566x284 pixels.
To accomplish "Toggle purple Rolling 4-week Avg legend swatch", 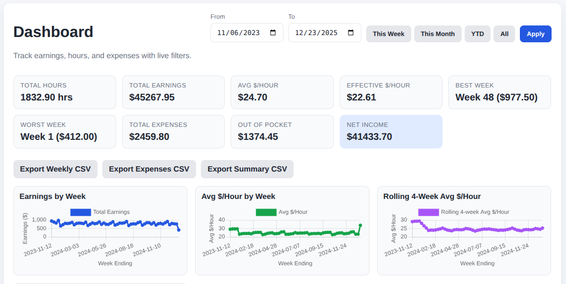I will pyautogui.click(x=428, y=212).
